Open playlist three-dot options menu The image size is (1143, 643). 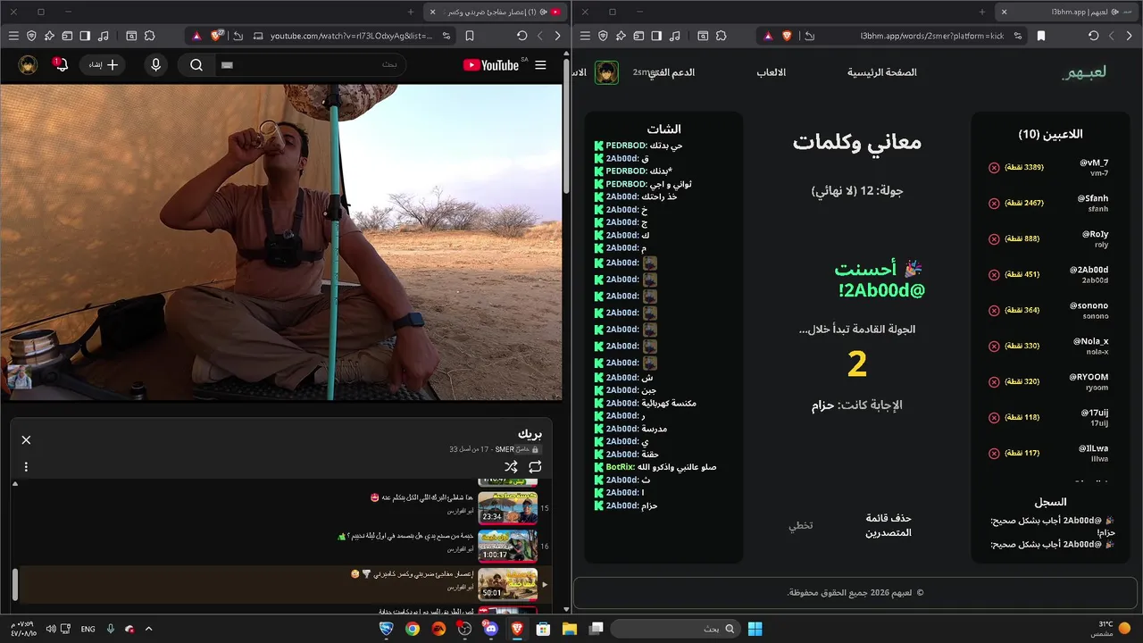click(26, 466)
